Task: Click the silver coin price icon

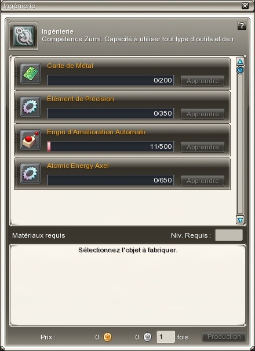Action: point(147,336)
